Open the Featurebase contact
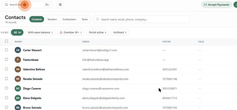Screen dimensions: 237x110 [x=31, y=60]
